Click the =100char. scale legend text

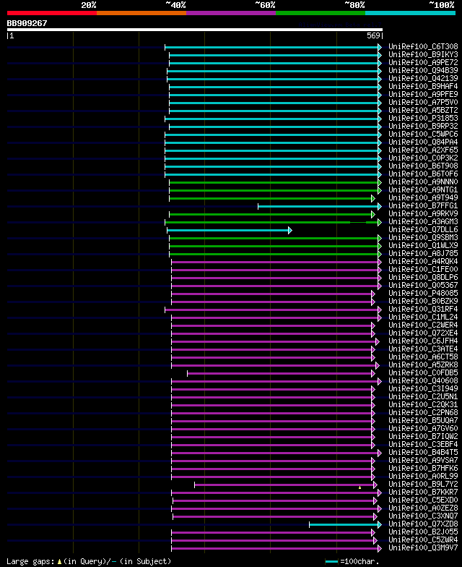click(x=359, y=561)
